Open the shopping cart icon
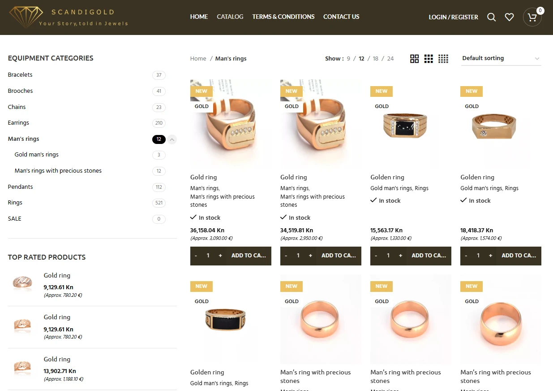Image resolution: width=553 pixels, height=391 pixels. pos(532,17)
